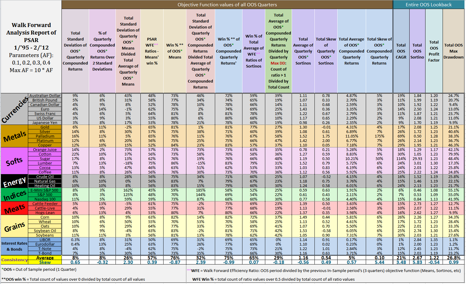
Task: Select the 'Total OOS Sortino' column header
Action: (417, 51)
